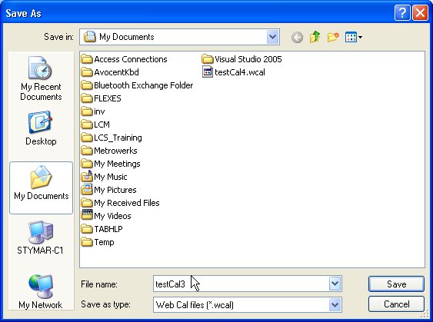
Task: Expand the Save as type dropdown
Action: pos(335,305)
